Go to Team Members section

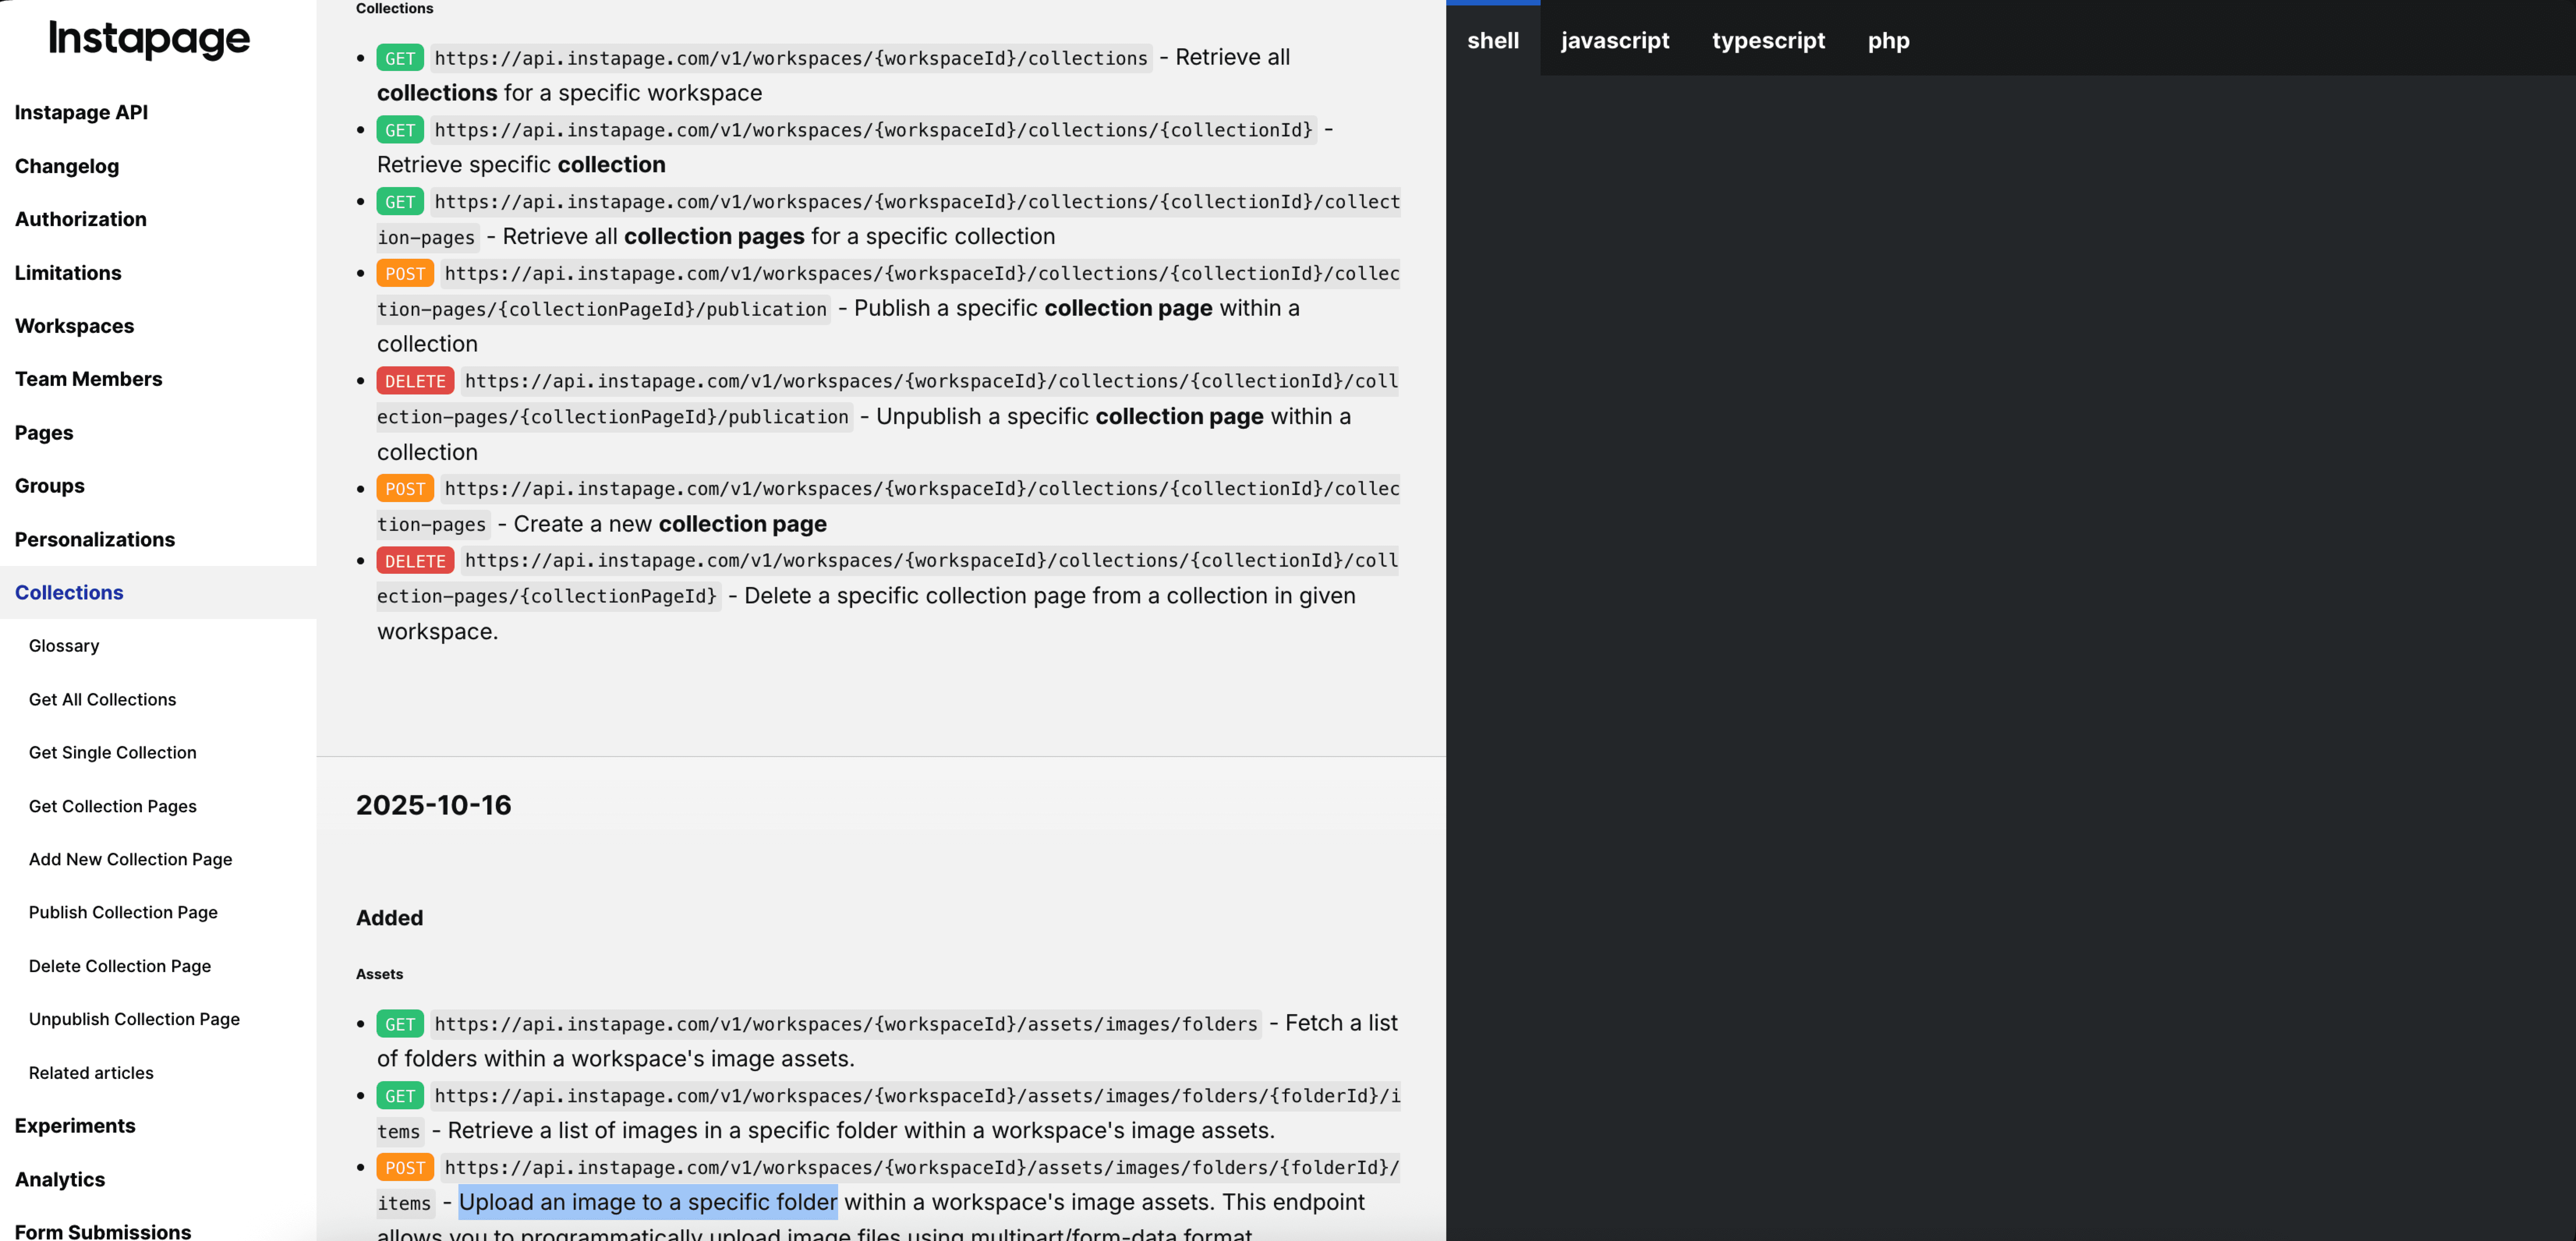[x=88, y=379]
